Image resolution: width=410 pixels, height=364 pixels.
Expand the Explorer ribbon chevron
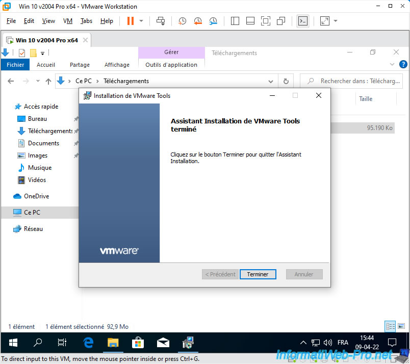click(x=392, y=64)
